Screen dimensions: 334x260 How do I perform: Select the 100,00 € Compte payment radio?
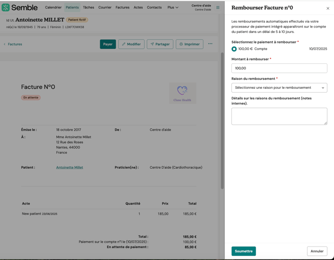(234, 49)
